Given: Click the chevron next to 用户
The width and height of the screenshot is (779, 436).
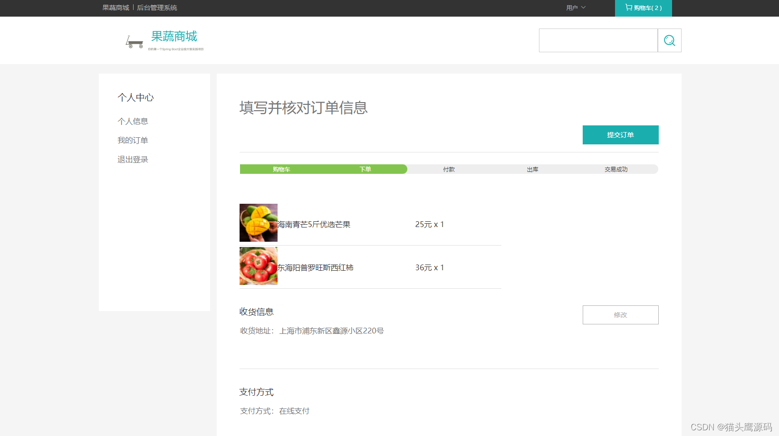Looking at the screenshot, I should [x=583, y=8].
